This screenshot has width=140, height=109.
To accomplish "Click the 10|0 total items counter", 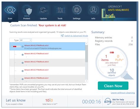I will coord(49,100).
